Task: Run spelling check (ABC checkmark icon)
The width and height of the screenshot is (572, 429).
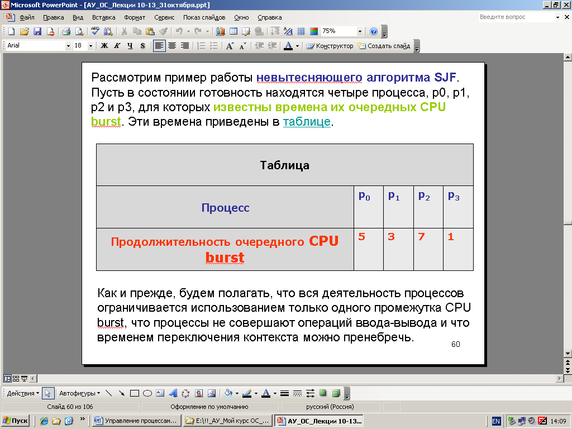Action: [95, 31]
